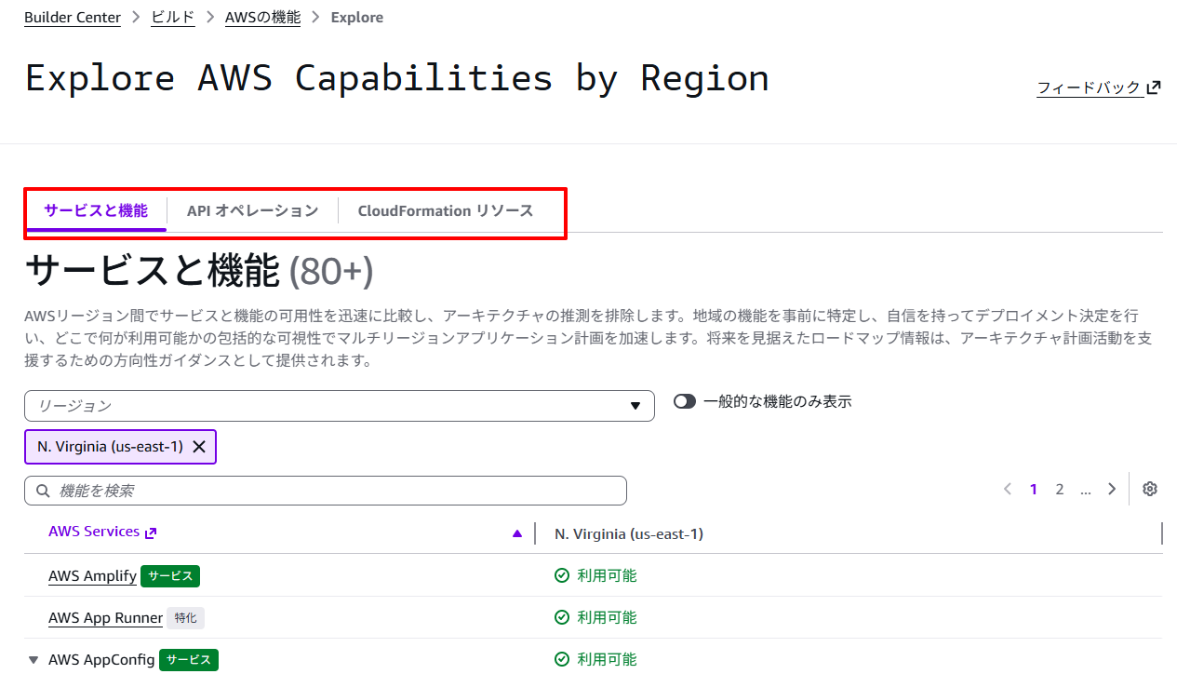
Task: Select page 1 in pagination
Action: point(1034,489)
